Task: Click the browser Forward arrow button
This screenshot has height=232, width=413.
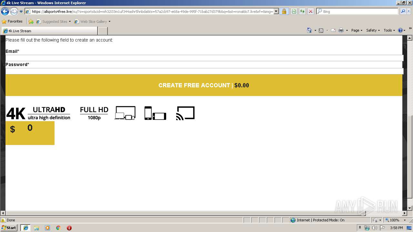Action: tap(14, 12)
